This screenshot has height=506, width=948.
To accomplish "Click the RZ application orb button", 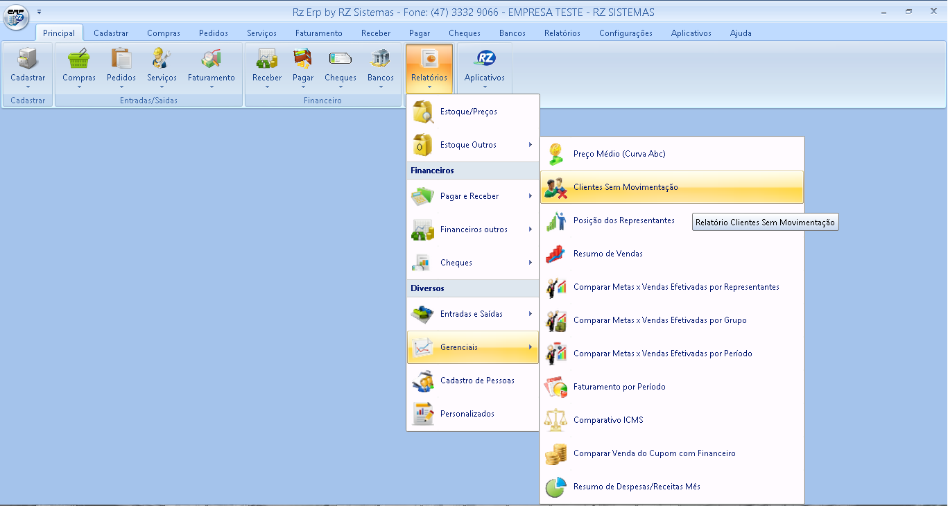I will [15, 16].
